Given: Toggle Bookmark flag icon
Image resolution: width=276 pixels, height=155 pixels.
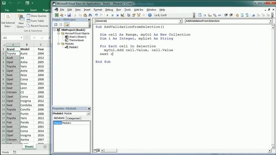Looking at the screenshot, I should tap(253, 15).
